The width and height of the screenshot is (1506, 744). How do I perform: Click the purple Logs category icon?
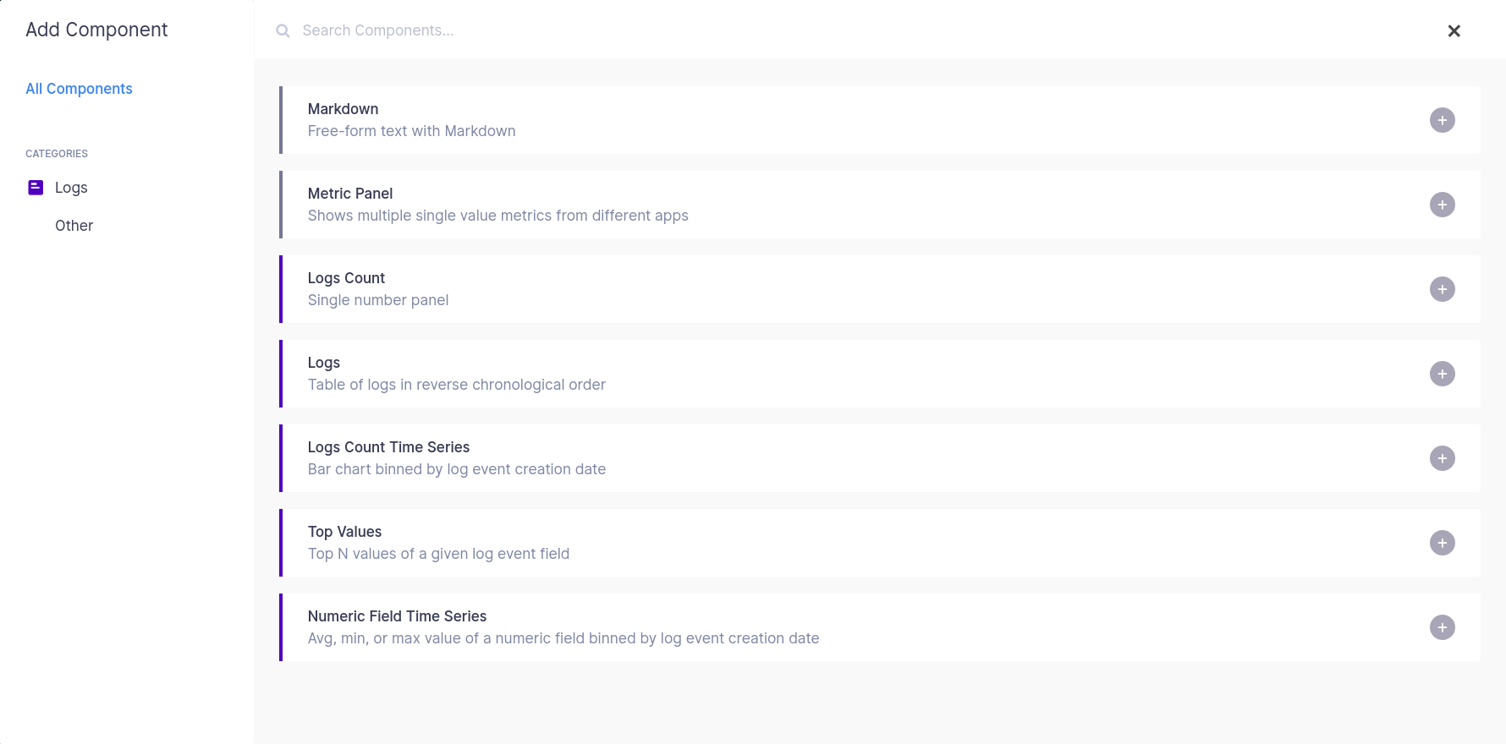(36, 188)
